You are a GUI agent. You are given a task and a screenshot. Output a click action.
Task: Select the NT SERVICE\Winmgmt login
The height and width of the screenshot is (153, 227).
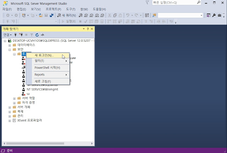click(x=42, y=89)
